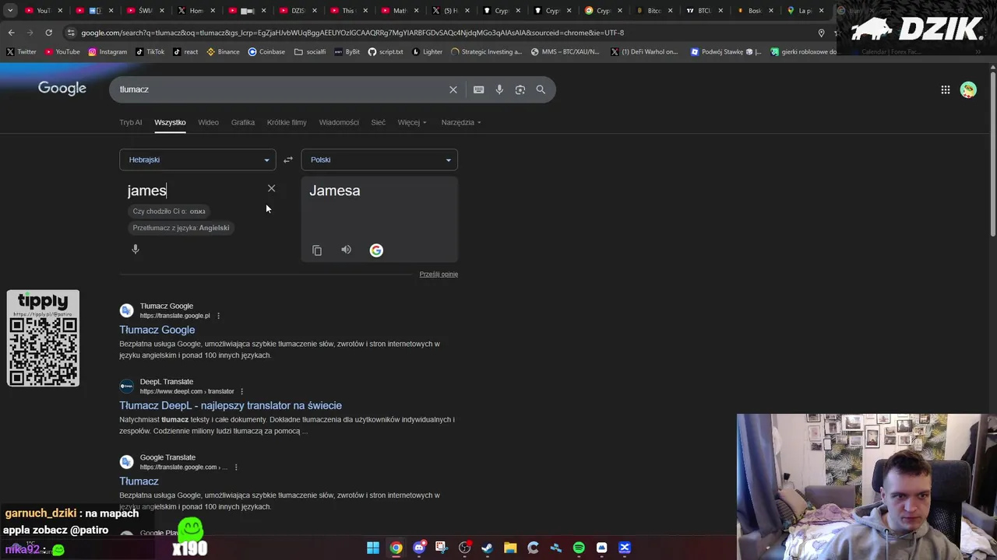The image size is (997, 560).
Task: Search by image with Google Lens
Action: point(520,89)
